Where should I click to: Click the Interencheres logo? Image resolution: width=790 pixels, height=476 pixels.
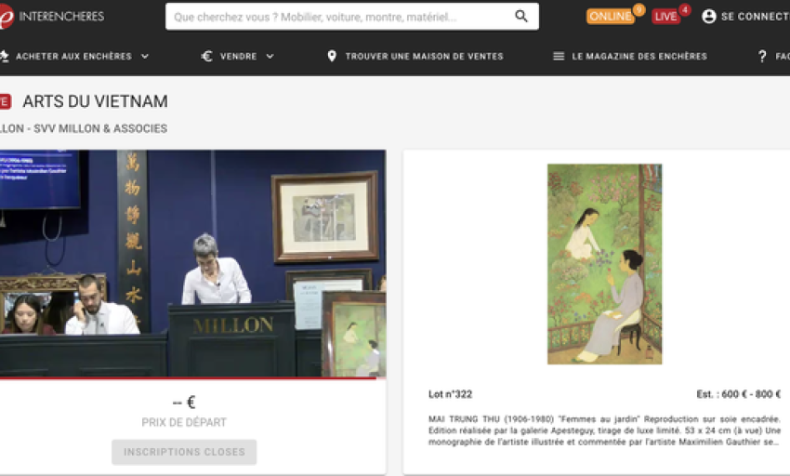(52, 17)
